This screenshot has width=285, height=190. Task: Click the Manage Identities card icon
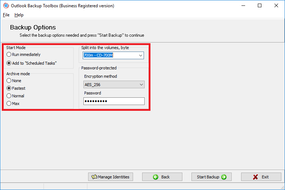pos(94,177)
